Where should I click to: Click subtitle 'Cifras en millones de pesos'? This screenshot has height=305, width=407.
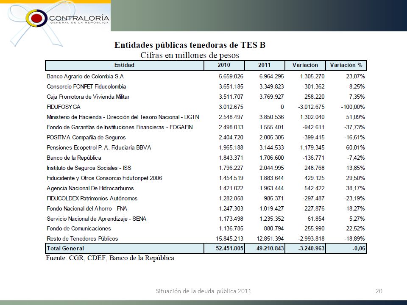pyautogui.click(x=190, y=55)
